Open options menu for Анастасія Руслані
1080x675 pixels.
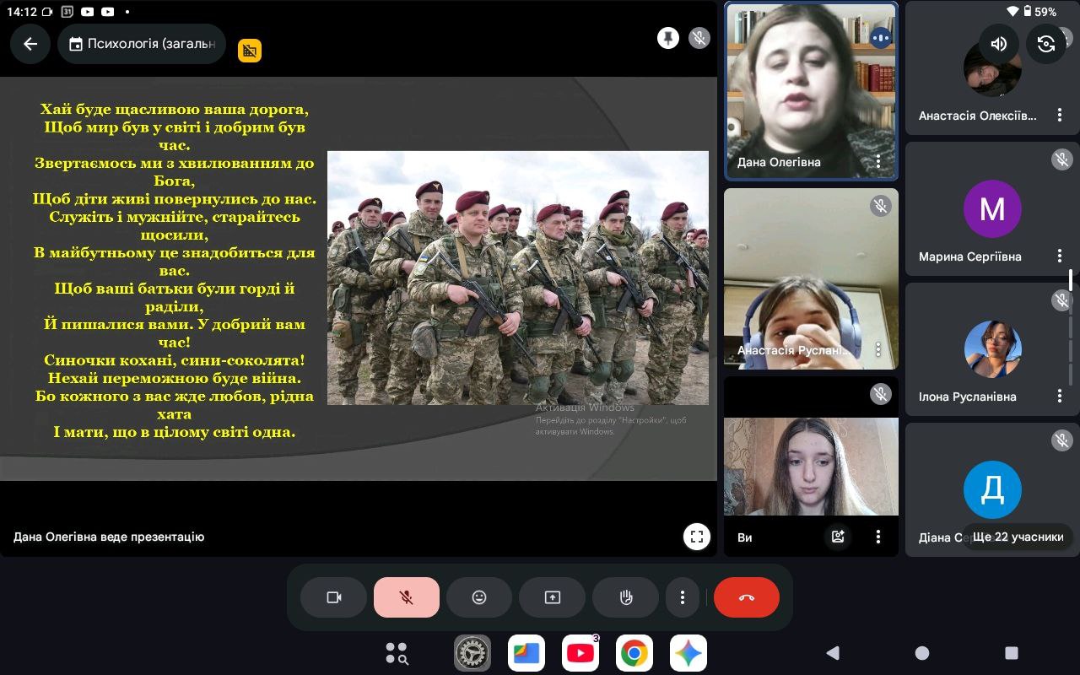878,348
